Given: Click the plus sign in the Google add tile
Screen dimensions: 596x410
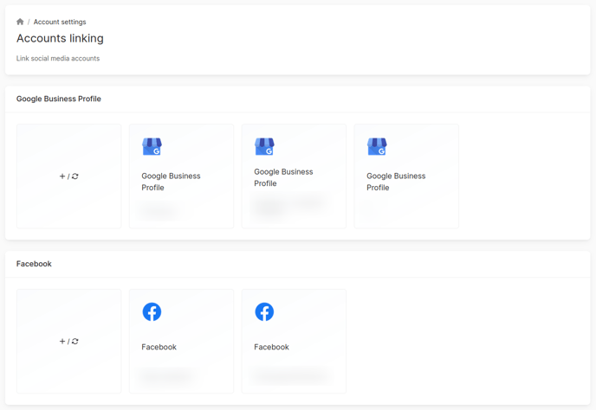Looking at the screenshot, I should pos(62,176).
